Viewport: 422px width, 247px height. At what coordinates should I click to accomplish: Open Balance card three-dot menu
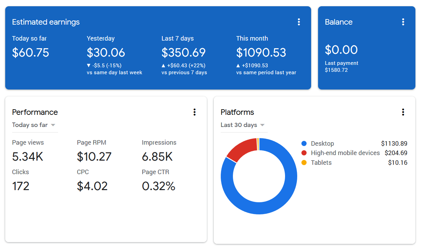click(x=403, y=22)
